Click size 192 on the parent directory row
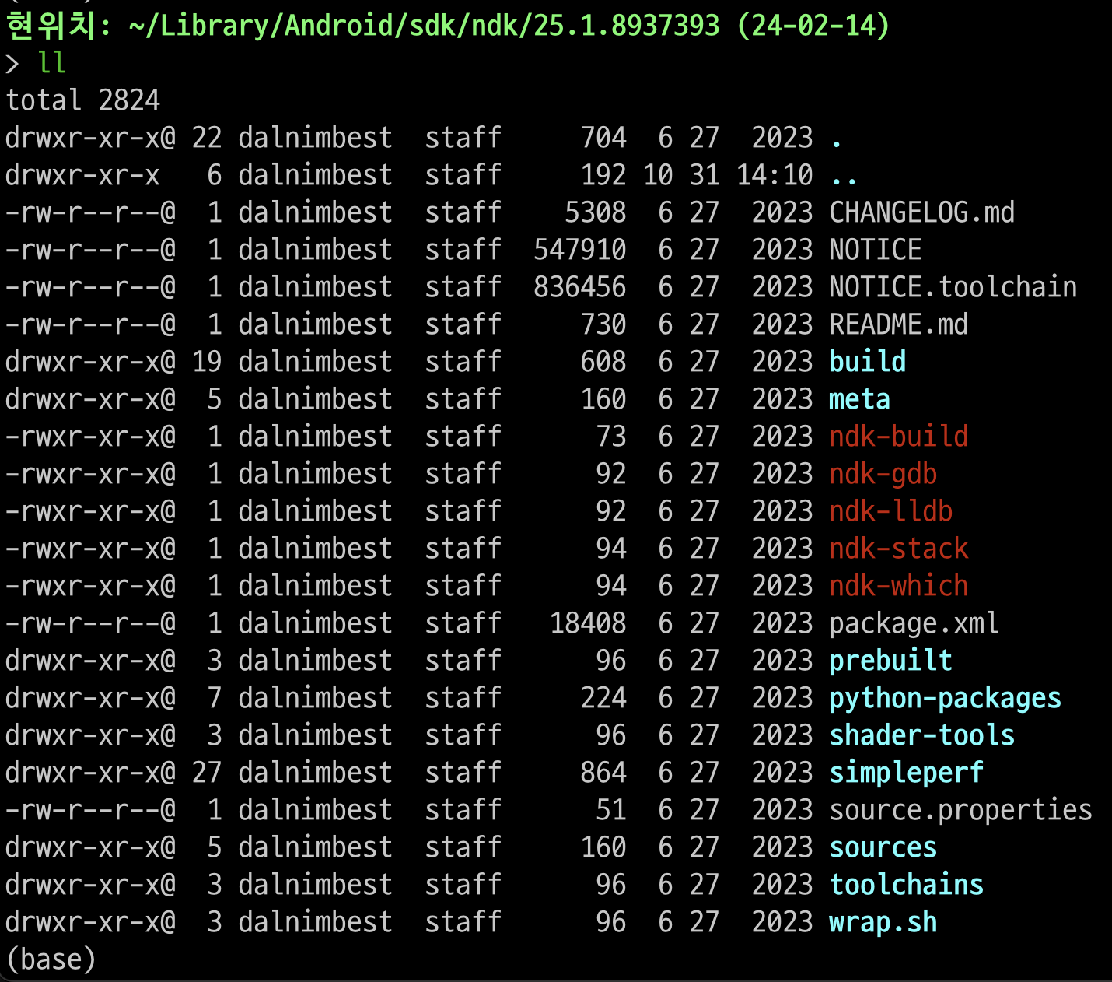The width and height of the screenshot is (1112, 982). point(603,175)
